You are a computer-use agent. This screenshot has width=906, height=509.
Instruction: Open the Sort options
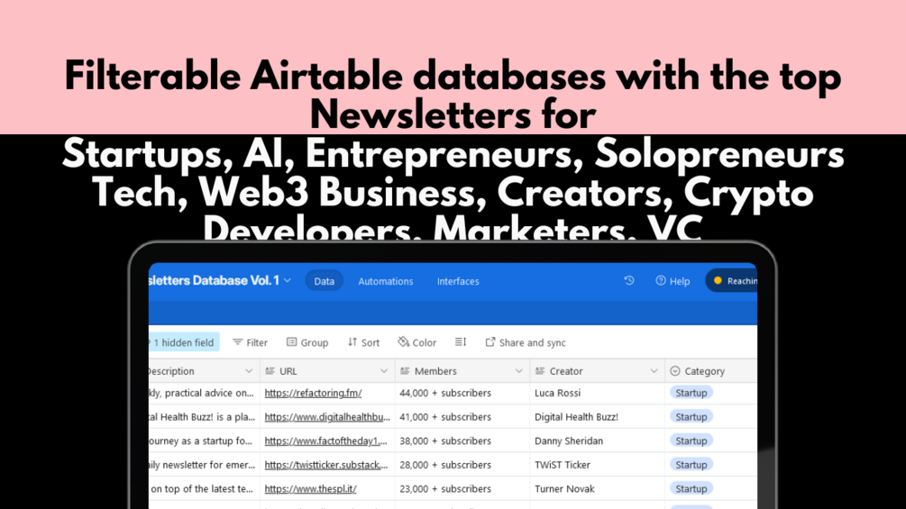(x=363, y=342)
